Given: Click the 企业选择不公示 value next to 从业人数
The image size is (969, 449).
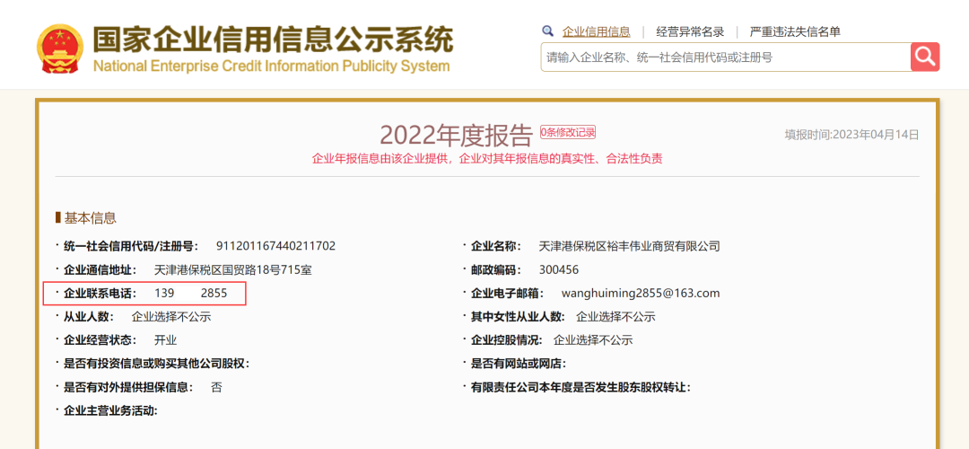Looking at the screenshot, I should [171, 317].
